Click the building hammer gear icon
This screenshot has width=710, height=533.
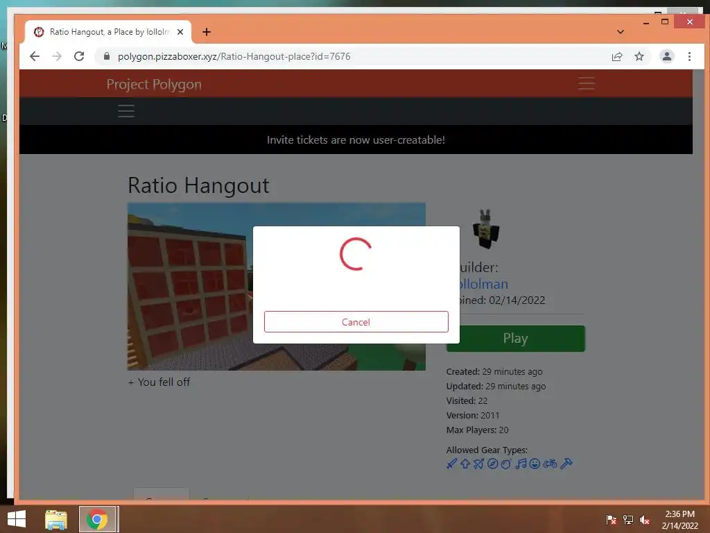point(566,464)
